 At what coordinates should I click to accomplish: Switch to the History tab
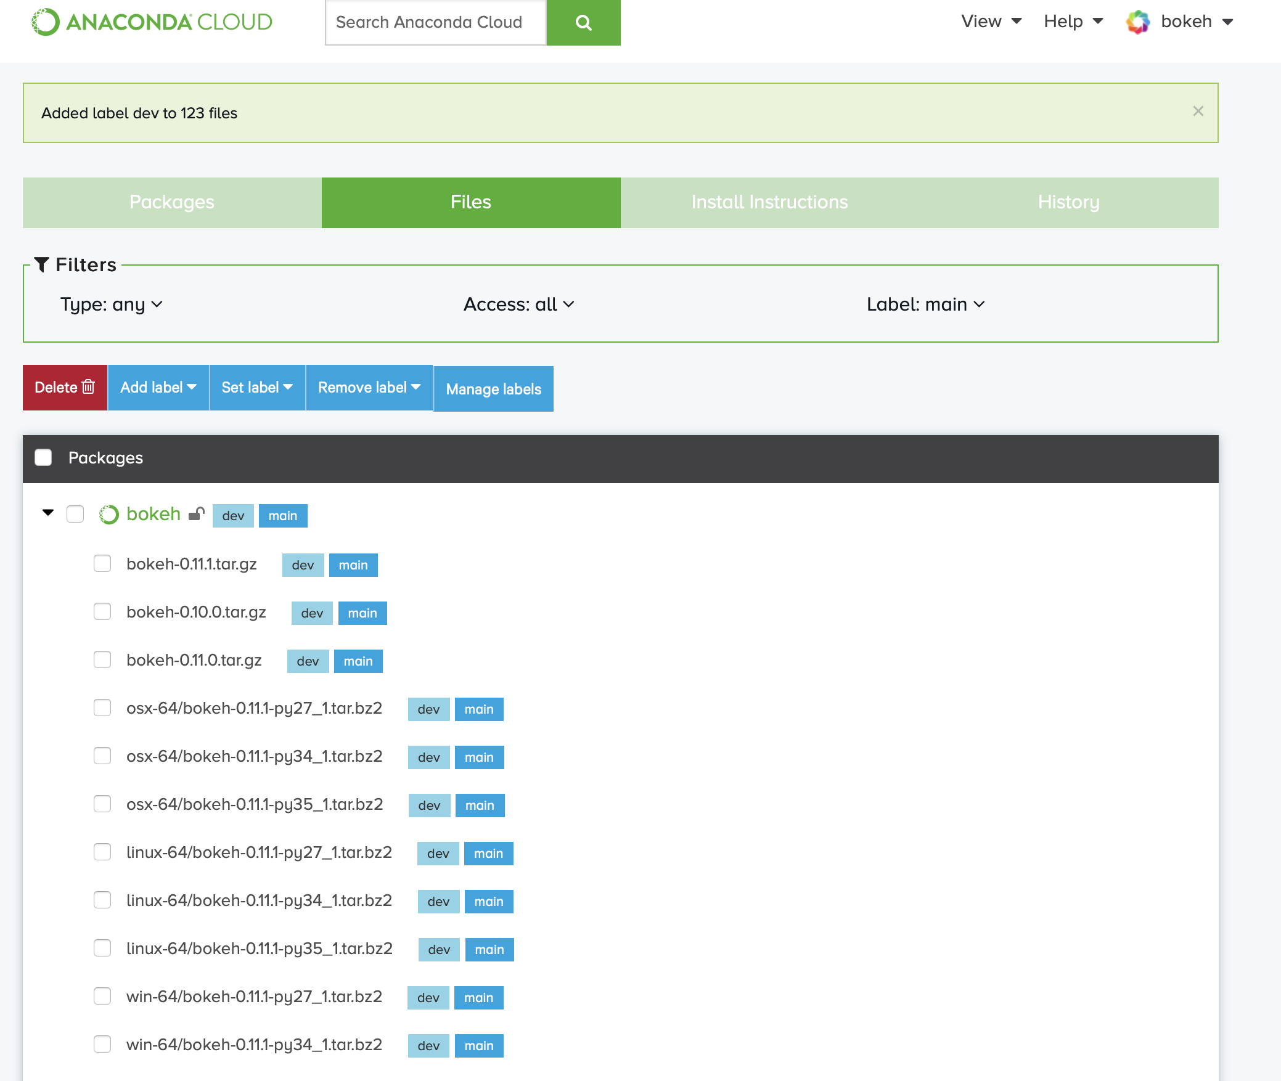click(x=1068, y=202)
